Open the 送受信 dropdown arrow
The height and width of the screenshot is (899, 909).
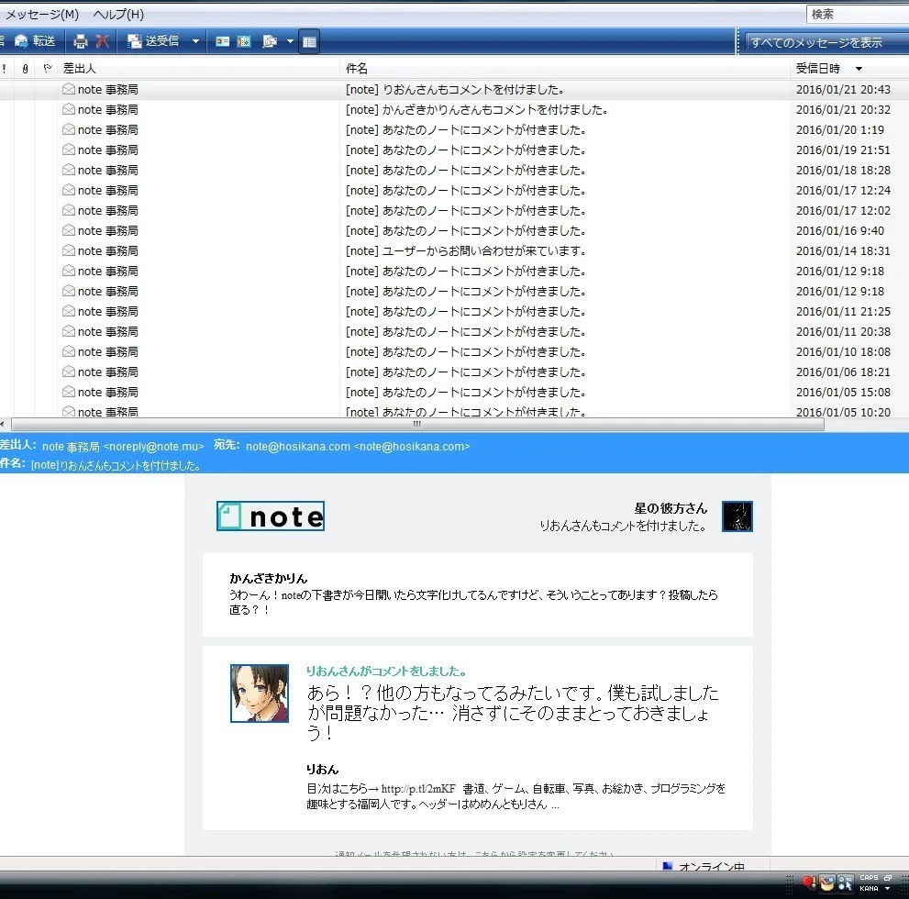195,41
